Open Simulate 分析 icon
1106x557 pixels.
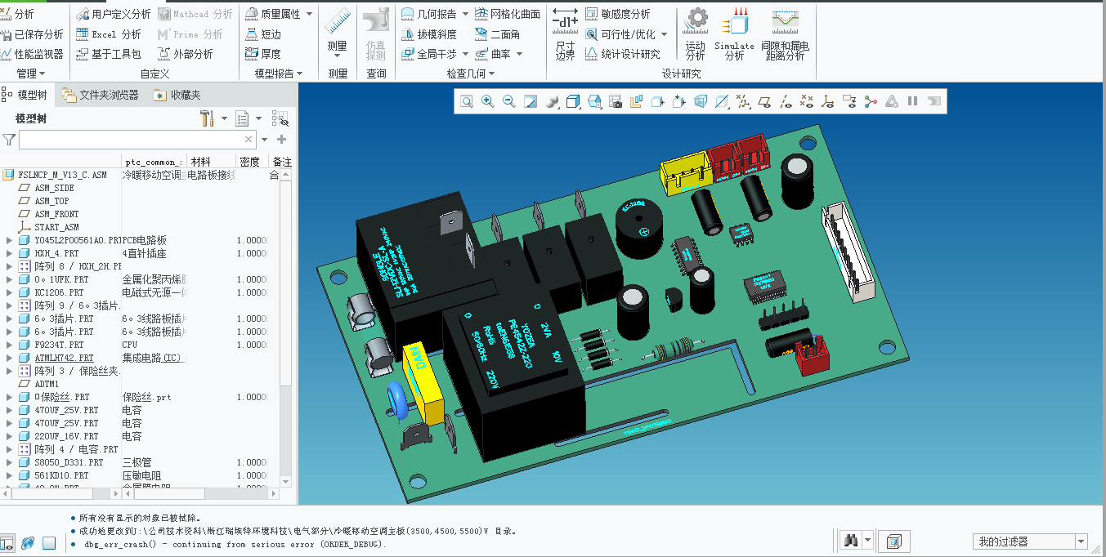click(734, 34)
